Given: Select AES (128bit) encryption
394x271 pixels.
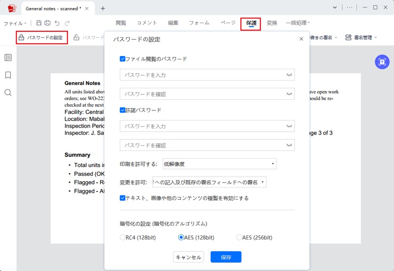Looking at the screenshot, I should pos(181,238).
